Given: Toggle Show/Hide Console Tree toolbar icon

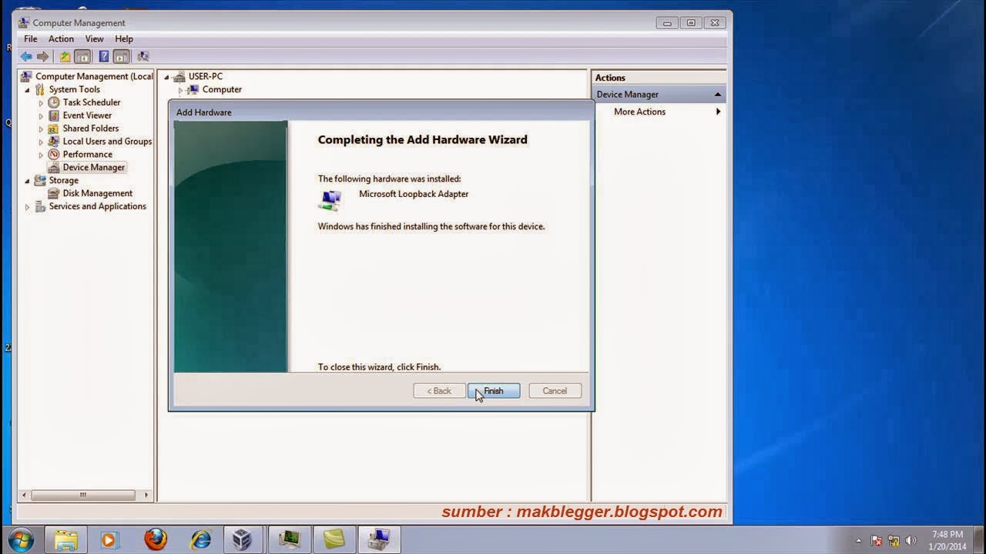Looking at the screenshot, I should click(82, 56).
